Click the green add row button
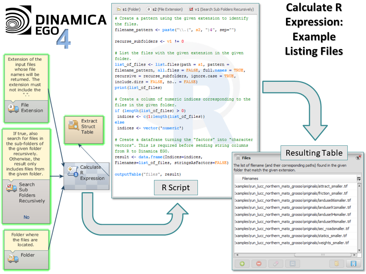 pos(242,263)
